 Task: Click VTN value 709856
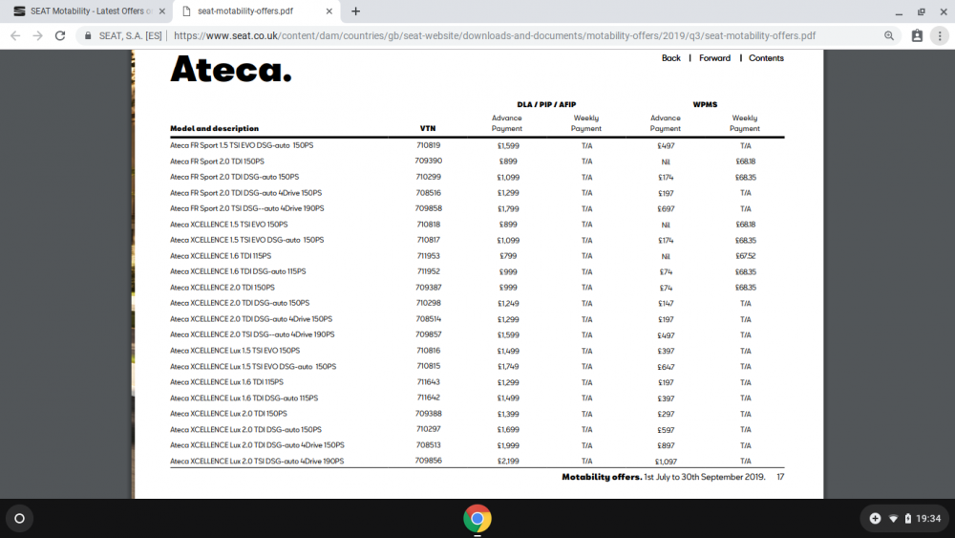click(429, 461)
